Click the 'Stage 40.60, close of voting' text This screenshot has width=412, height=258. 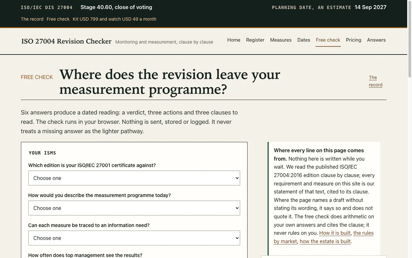[116, 7]
